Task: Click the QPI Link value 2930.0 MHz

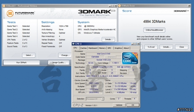Action: click(94, 92)
